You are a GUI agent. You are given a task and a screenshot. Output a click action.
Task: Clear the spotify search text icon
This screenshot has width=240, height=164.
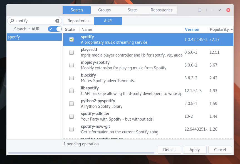(57, 21)
